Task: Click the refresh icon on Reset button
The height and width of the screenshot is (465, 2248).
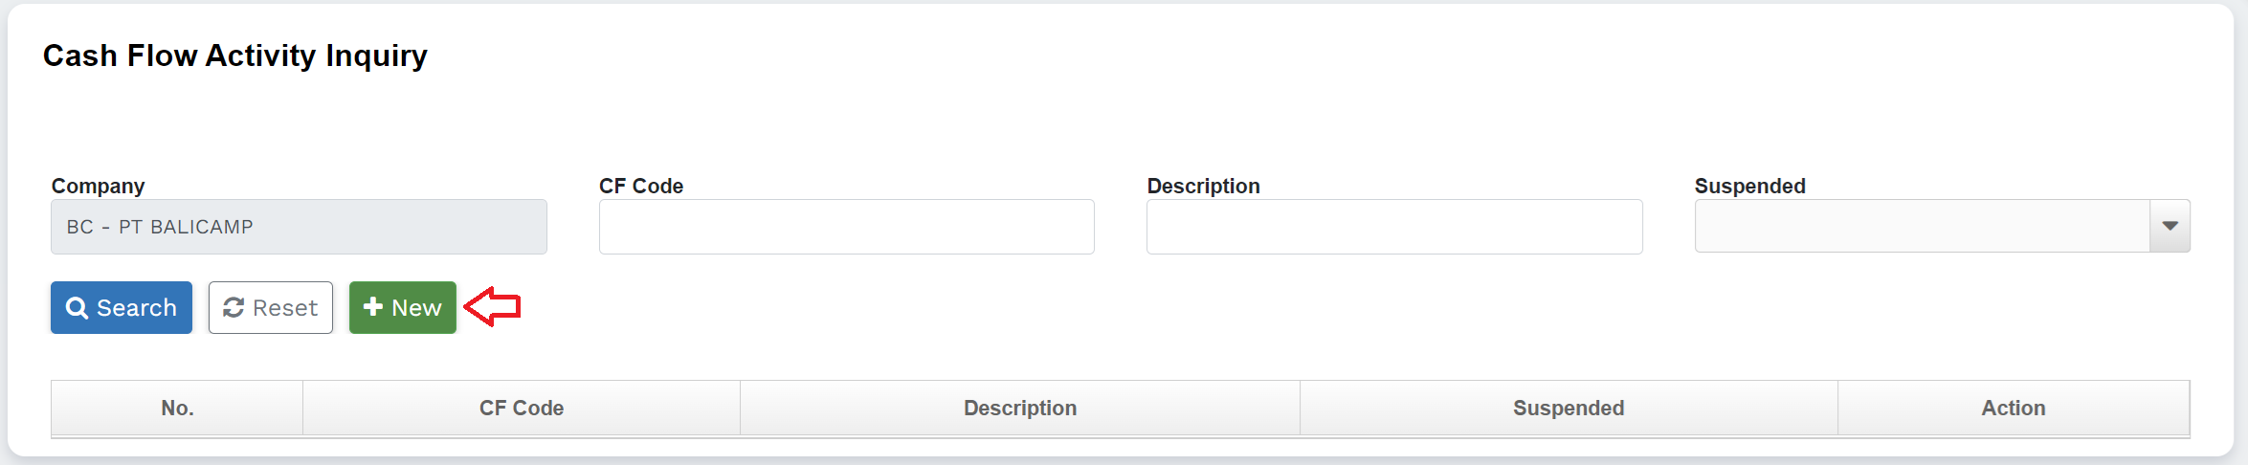Action: point(234,308)
